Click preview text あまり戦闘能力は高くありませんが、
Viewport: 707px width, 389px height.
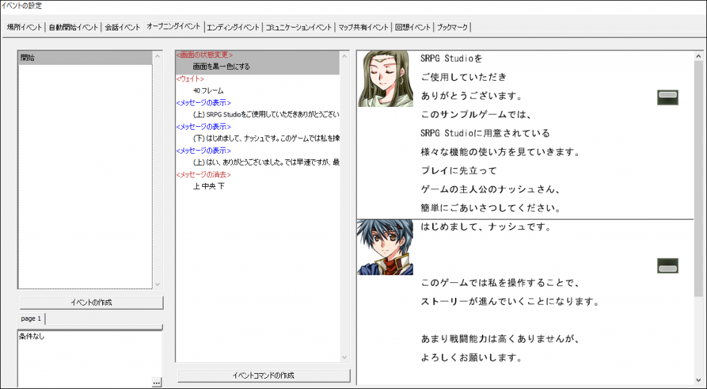point(500,339)
